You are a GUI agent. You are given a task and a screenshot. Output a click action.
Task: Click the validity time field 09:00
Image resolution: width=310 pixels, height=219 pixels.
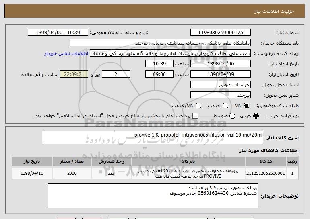[x=159, y=74]
